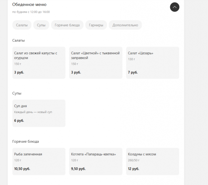
Task: Click the text по будням с 12:00 до 16:00
Action: (31, 12)
